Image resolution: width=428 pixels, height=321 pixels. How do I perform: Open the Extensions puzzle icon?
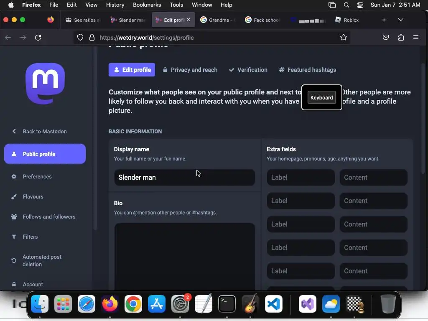pos(401,37)
